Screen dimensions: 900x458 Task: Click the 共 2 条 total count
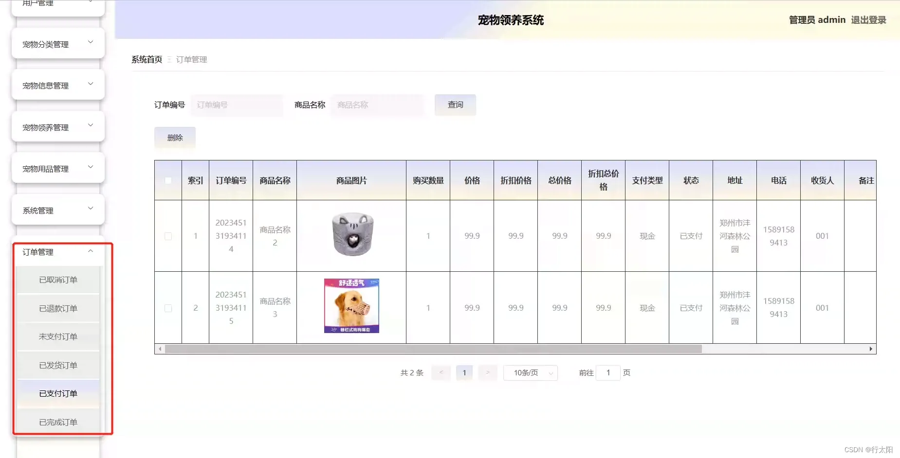coord(412,373)
